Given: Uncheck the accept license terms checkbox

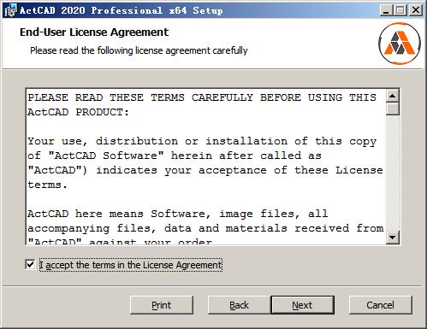Looking at the screenshot, I should click(x=30, y=265).
